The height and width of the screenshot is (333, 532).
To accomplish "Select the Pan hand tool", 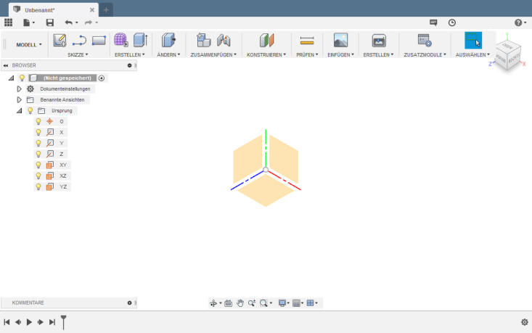I will click(x=240, y=303).
